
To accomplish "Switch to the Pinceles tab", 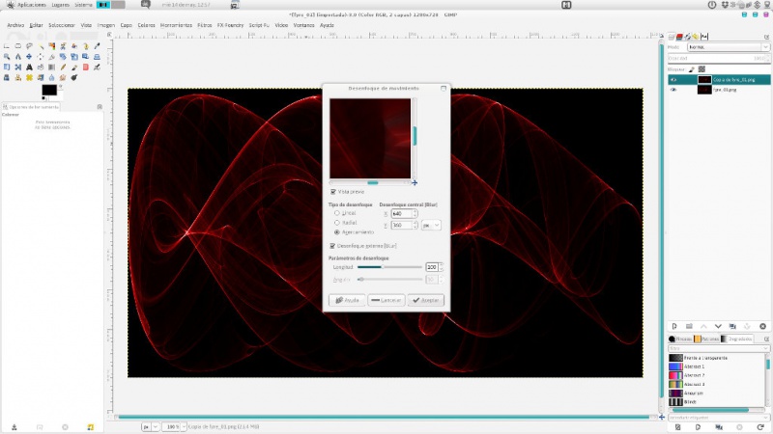I will (x=680, y=339).
